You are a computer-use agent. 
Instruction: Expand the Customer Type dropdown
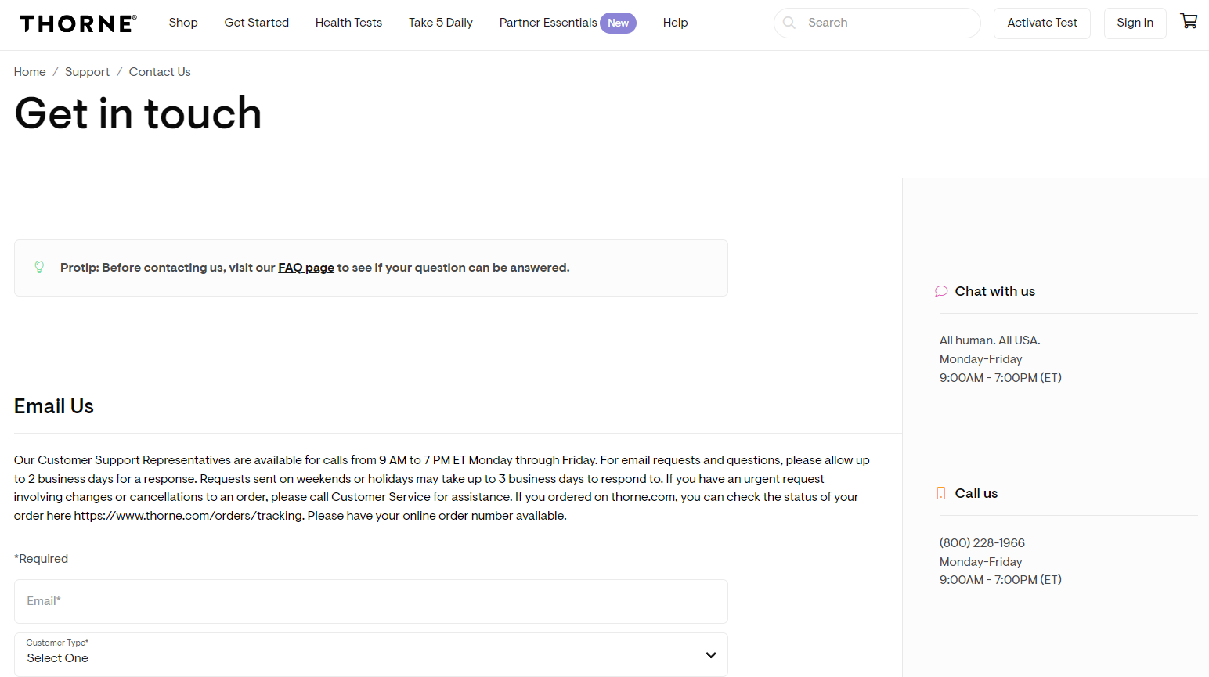click(371, 654)
